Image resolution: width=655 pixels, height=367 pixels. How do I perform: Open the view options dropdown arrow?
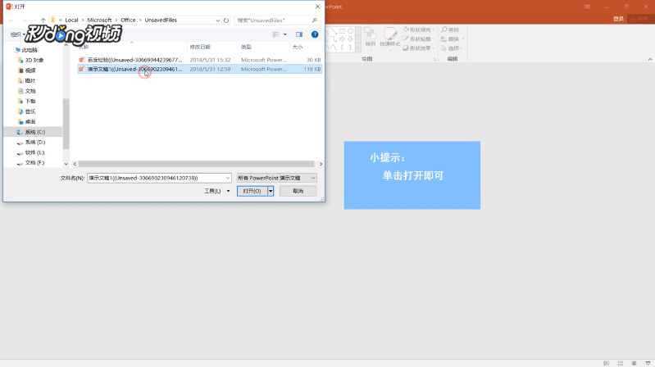click(285, 34)
